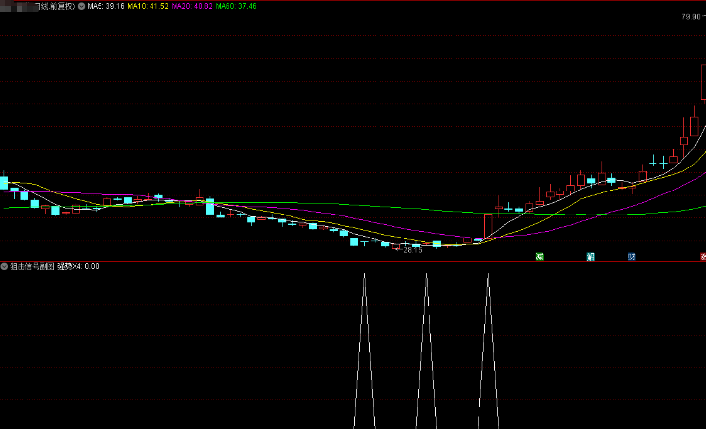The width and height of the screenshot is (706, 429).
Task: Click the second white signal spike
Action: pos(427,351)
